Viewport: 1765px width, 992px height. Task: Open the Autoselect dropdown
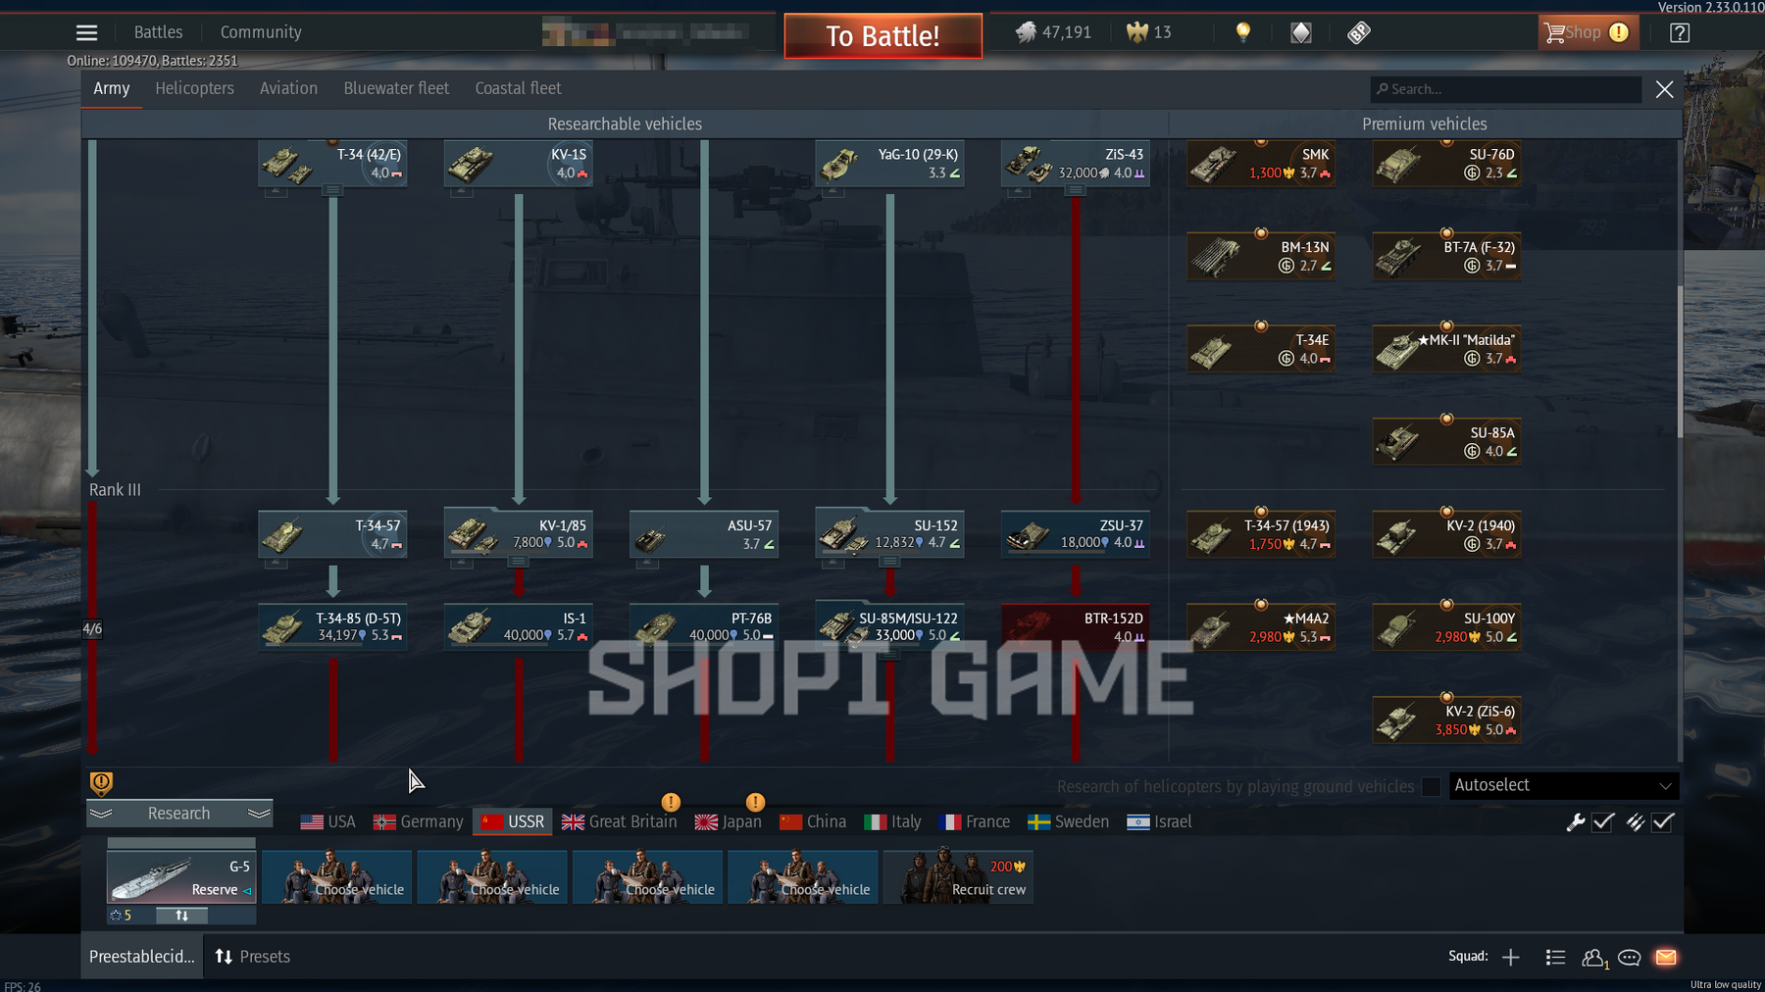point(1564,785)
